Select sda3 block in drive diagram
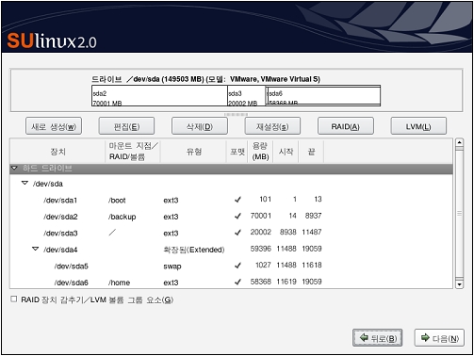Viewport: 474px width, 356px height. [x=246, y=96]
